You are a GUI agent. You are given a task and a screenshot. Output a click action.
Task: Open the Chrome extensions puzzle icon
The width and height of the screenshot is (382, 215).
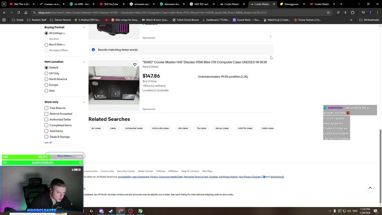[352, 13]
